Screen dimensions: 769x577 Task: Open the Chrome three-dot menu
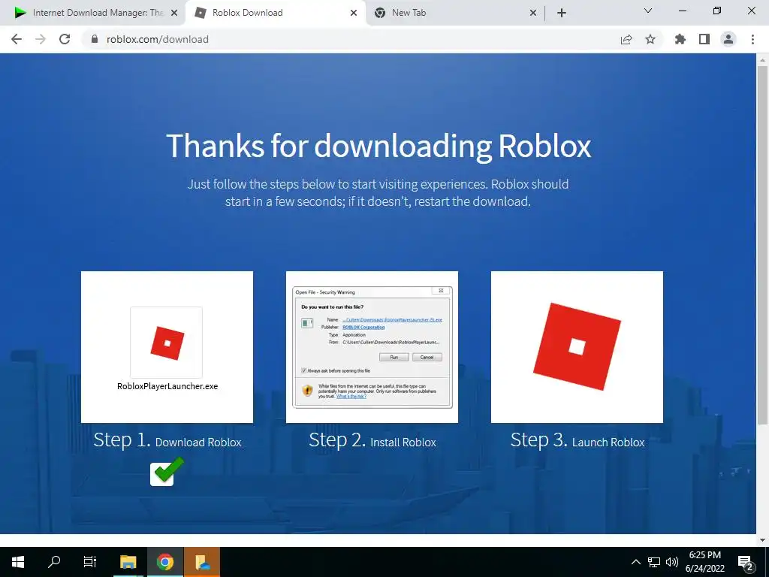pos(752,39)
